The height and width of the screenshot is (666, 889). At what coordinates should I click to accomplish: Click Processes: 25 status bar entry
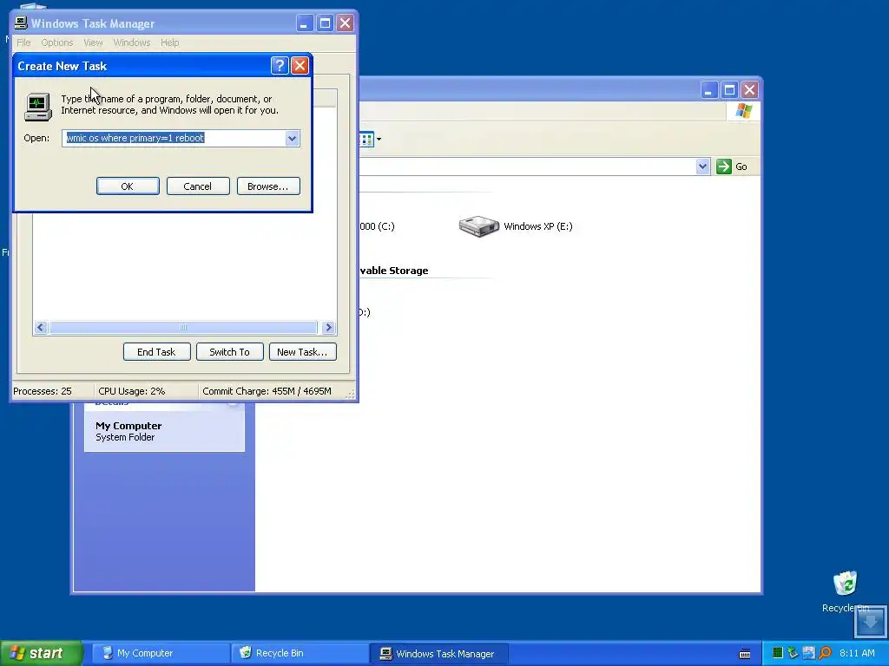click(43, 391)
